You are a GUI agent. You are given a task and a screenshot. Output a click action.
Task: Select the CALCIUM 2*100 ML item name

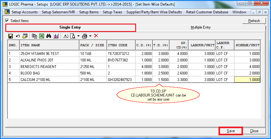point(49,80)
